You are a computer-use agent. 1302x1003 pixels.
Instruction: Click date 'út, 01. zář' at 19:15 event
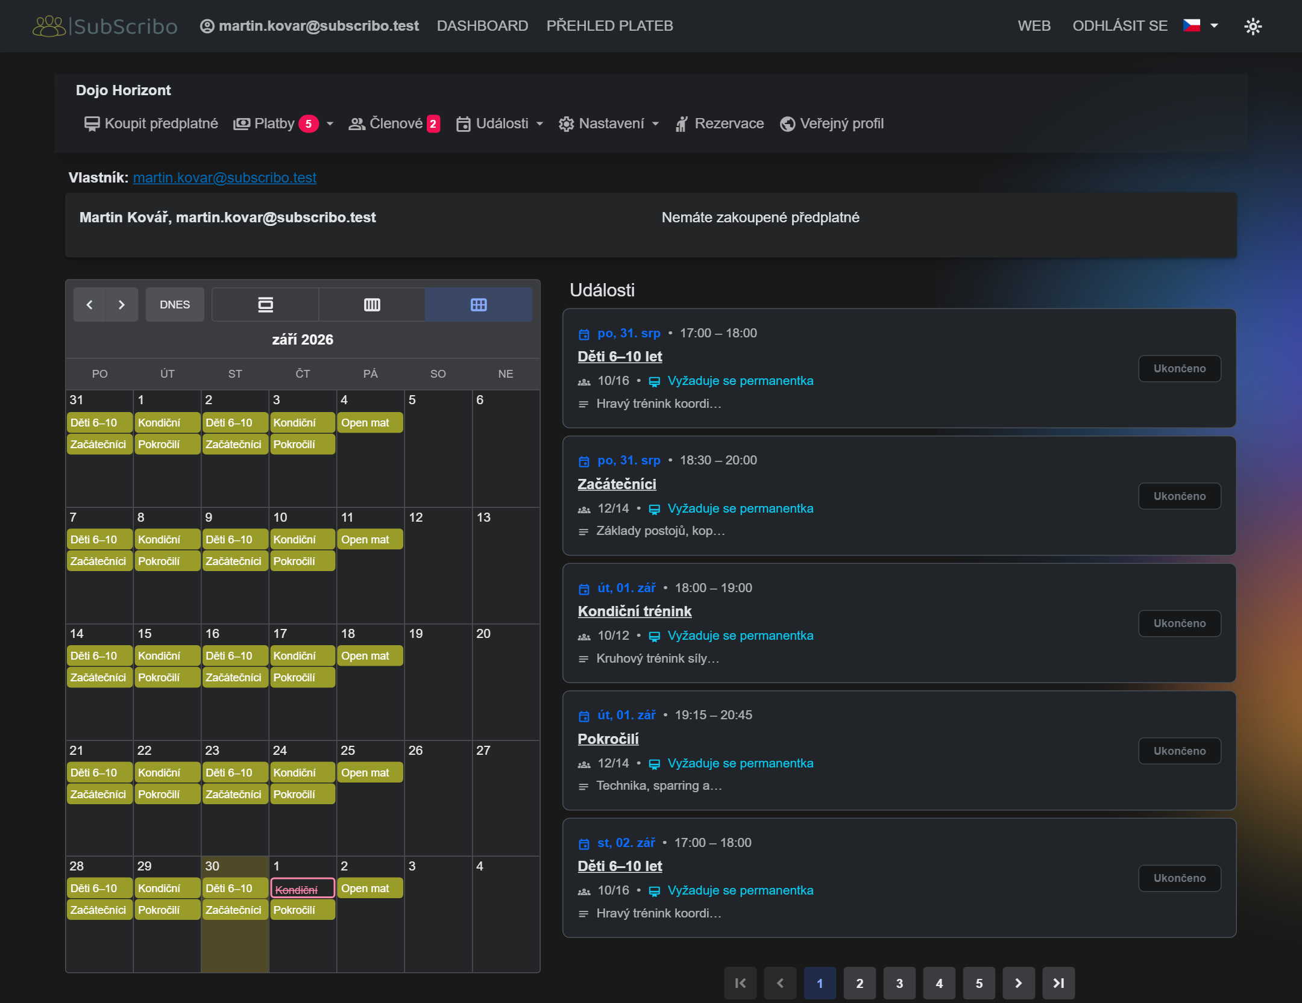[x=626, y=715]
